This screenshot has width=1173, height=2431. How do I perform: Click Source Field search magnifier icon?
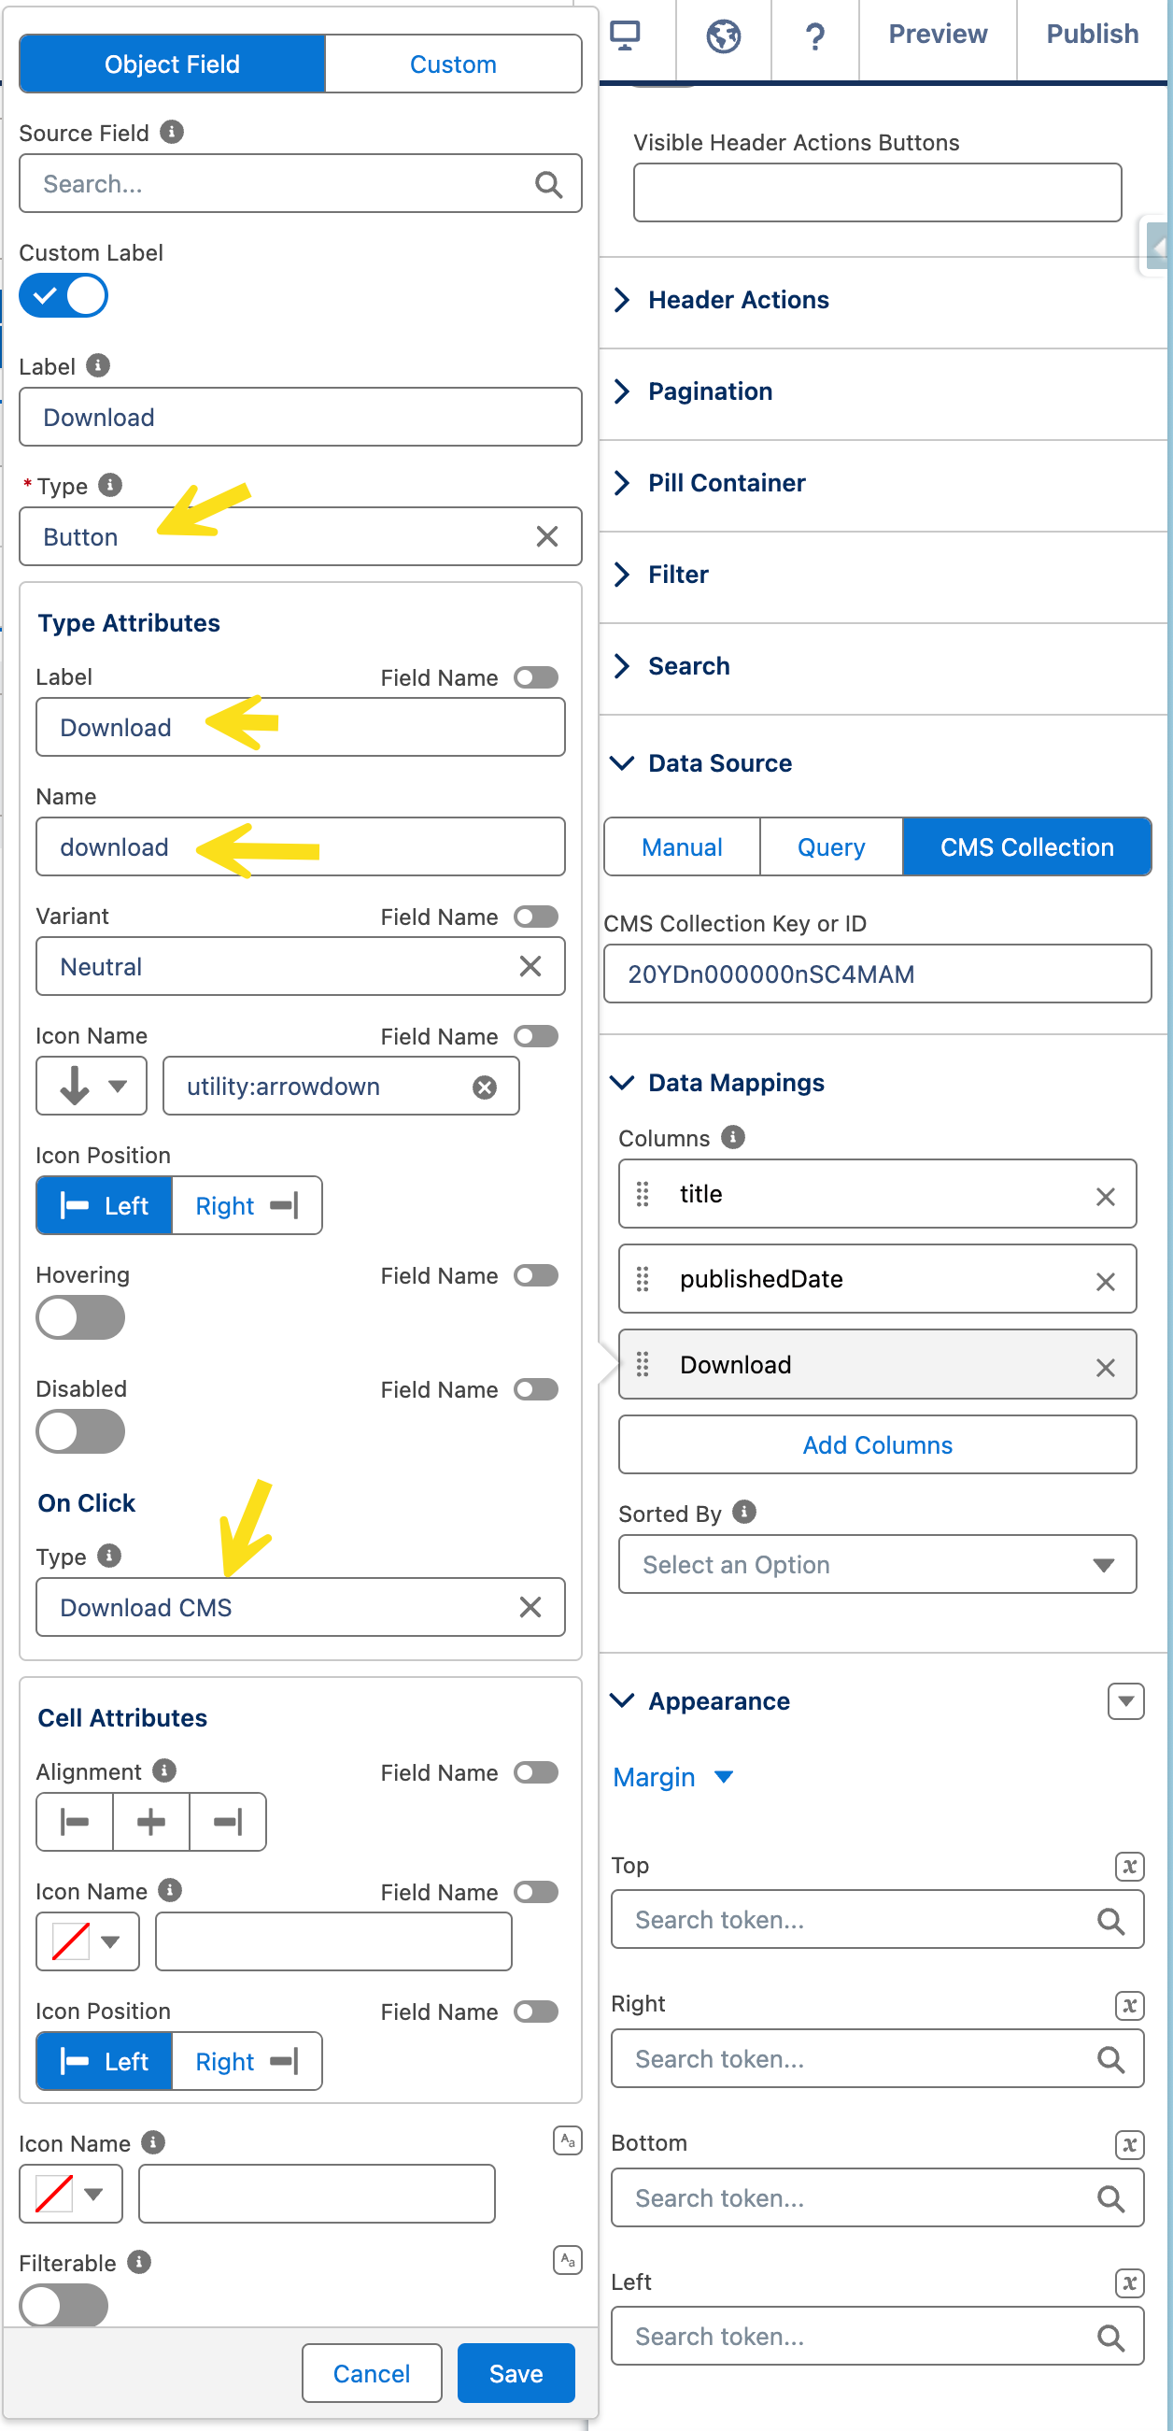[x=548, y=184]
